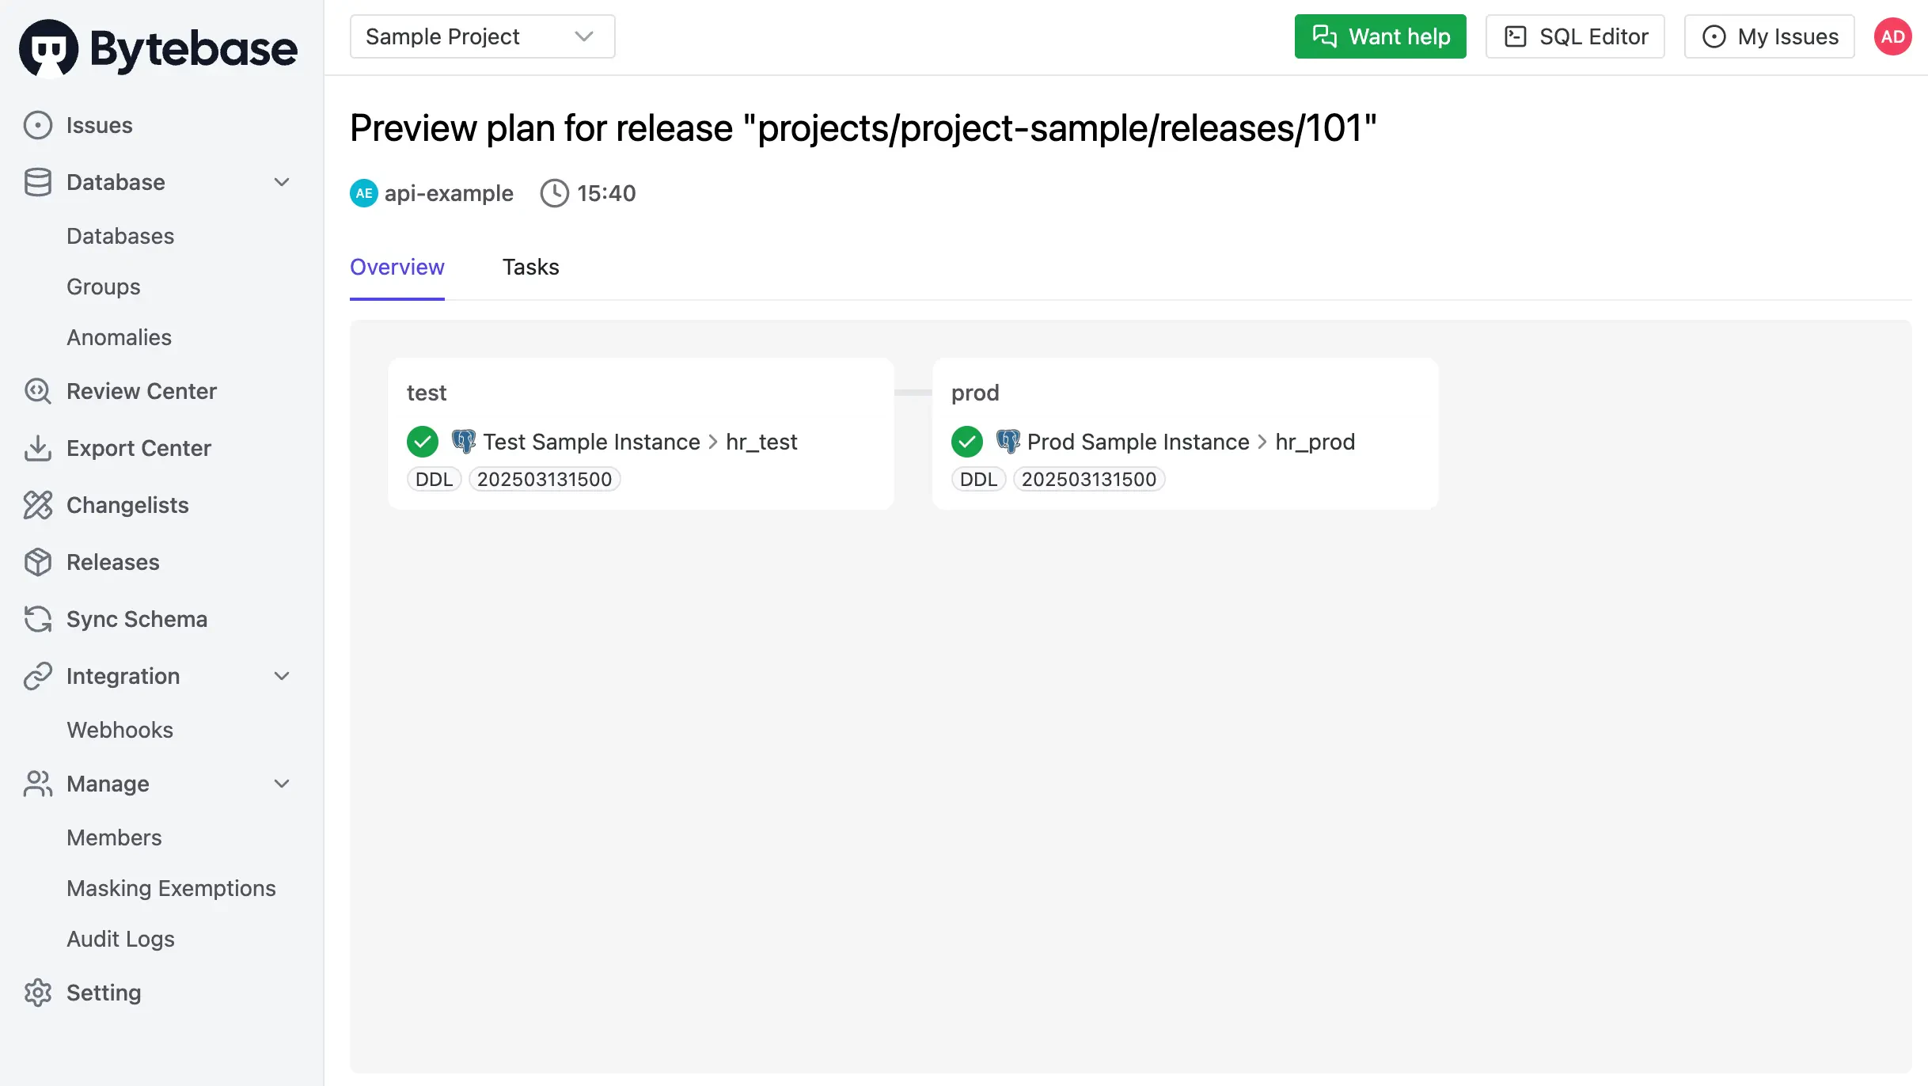Click the Export Center download icon
The image size is (1928, 1086).
[37, 448]
